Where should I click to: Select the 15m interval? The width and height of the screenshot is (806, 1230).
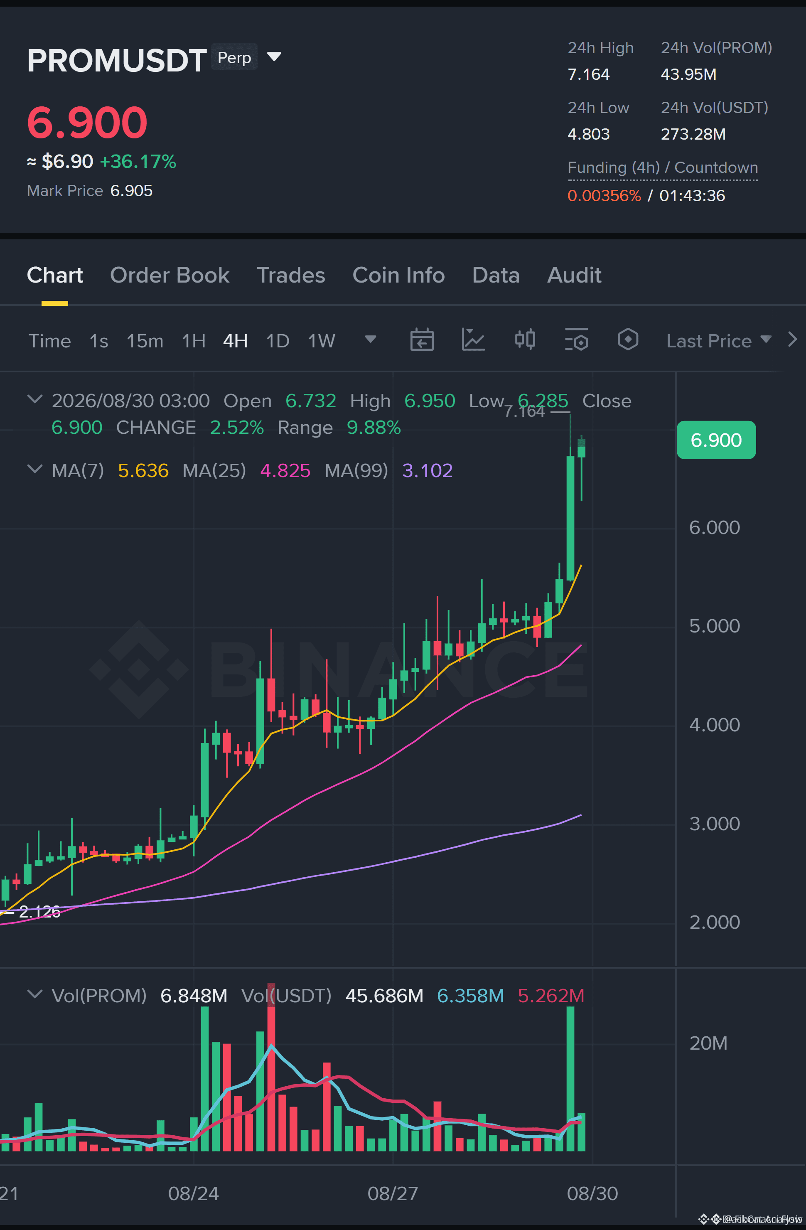coord(145,341)
